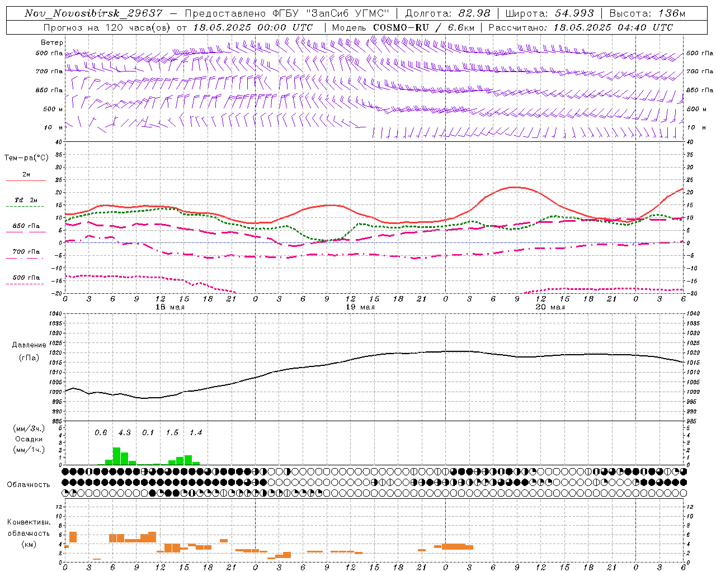Click the Рассчитано: 18.05.2025 04:40 UTC text
This screenshot has width=716, height=572.
(581, 27)
